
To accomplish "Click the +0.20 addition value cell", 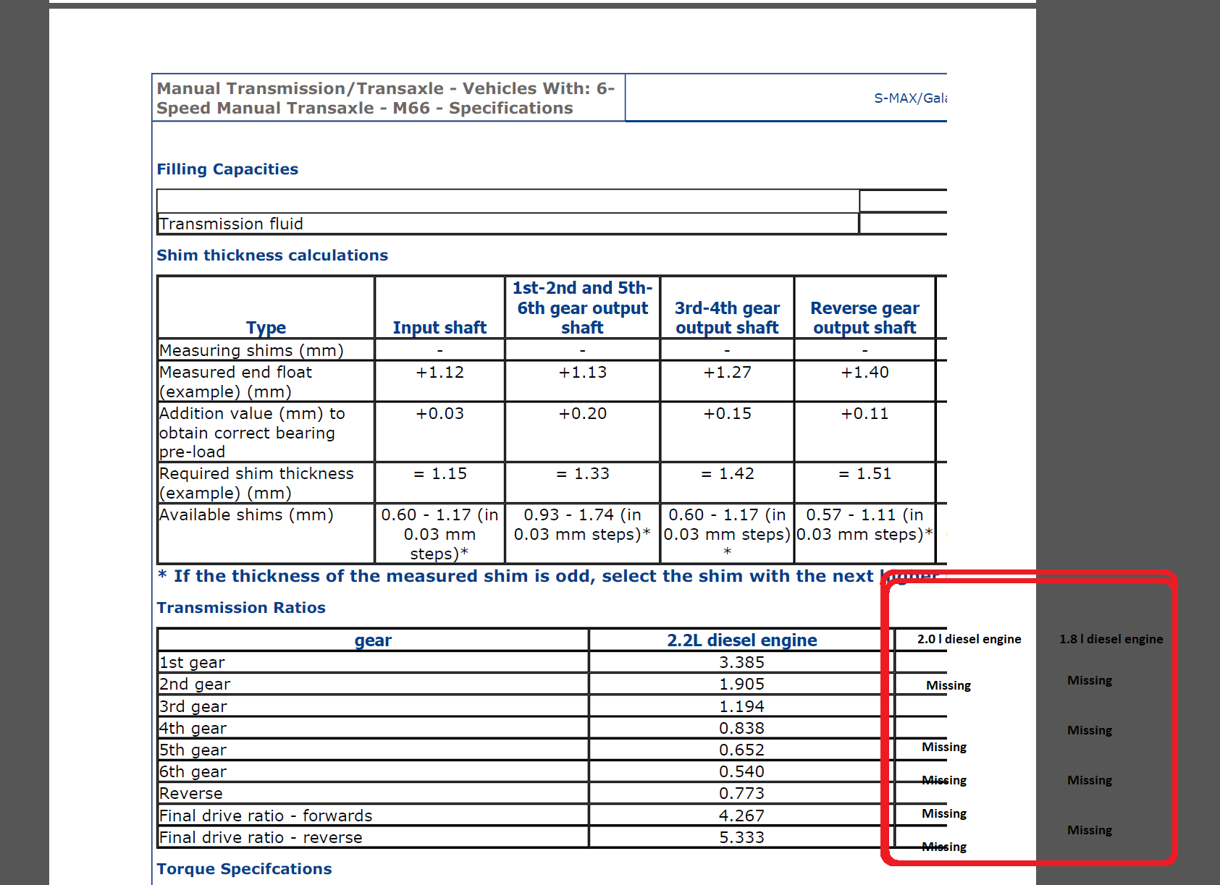I will click(582, 414).
